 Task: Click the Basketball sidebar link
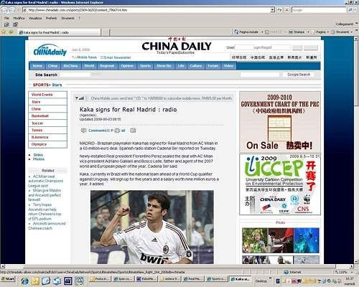coord(40,116)
